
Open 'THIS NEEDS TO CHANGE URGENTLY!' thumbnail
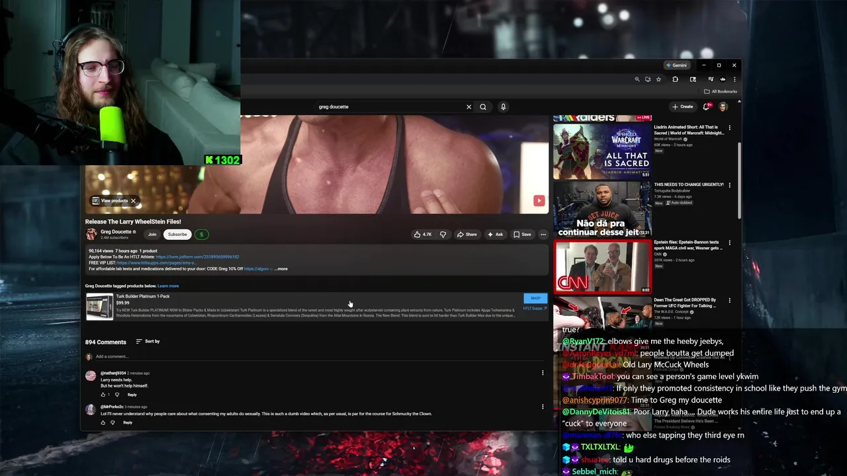(x=602, y=209)
